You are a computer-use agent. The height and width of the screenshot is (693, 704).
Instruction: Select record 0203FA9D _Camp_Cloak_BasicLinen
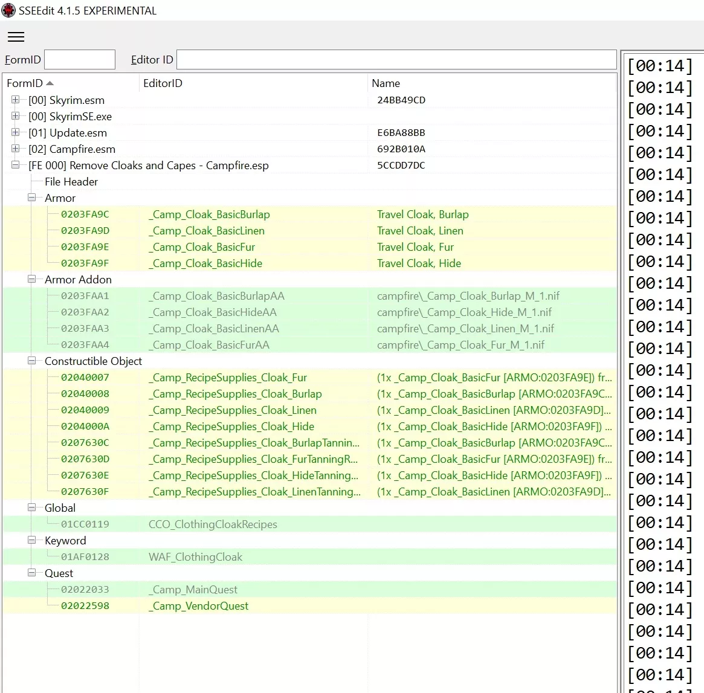click(310, 231)
